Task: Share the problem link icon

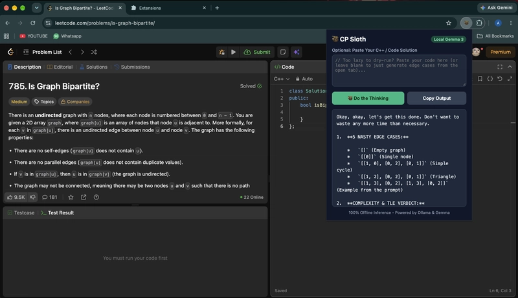Action: pos(84,197)
